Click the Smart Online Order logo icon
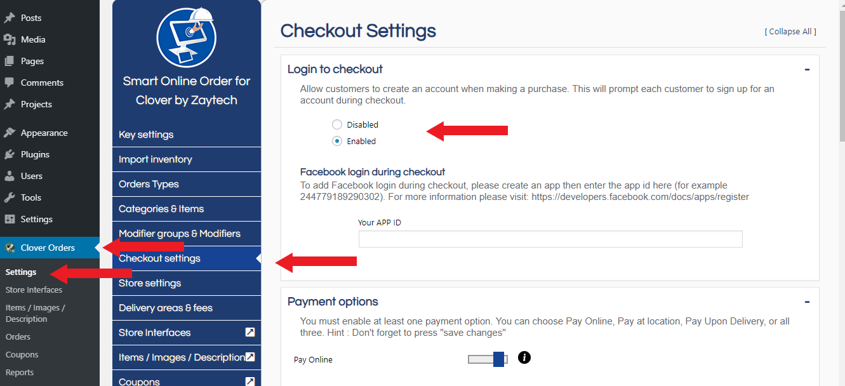The image size is (845, 386). (186, 38)
